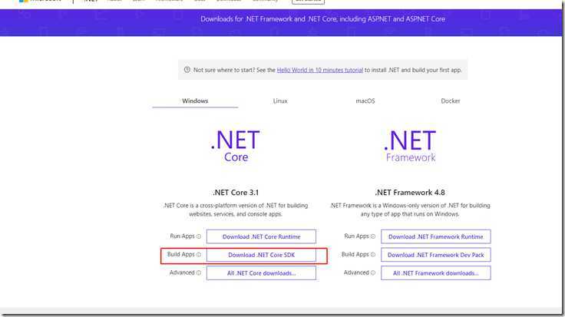Select the Windows tab
565x317 pixels.
click(195, 101)
